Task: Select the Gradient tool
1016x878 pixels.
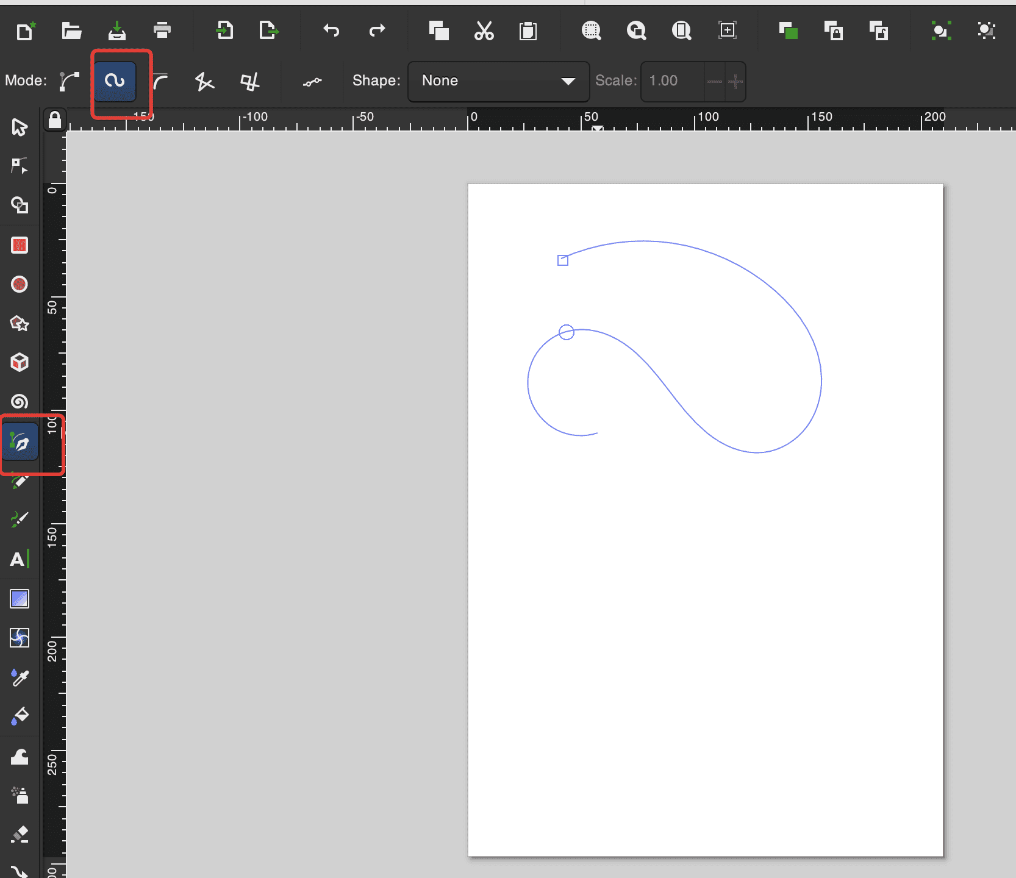Action: coord(20,599)
